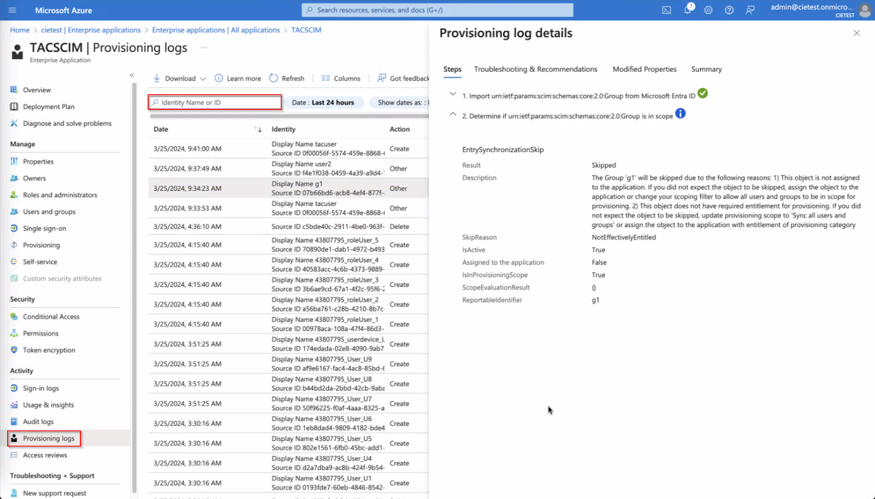Open the notifications bell
Image resolution: width=875 pixels, height=499 pixels.
687,9
